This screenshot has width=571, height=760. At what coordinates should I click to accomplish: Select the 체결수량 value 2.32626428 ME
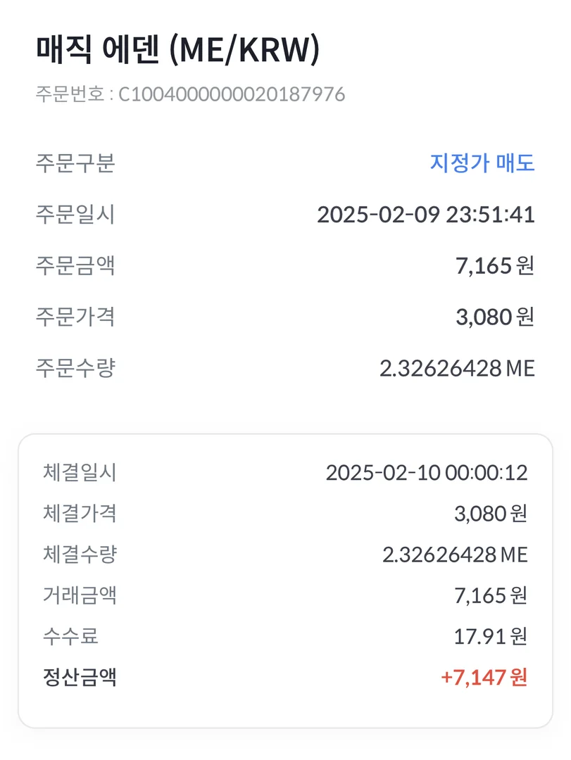click(x=455, y=555)
